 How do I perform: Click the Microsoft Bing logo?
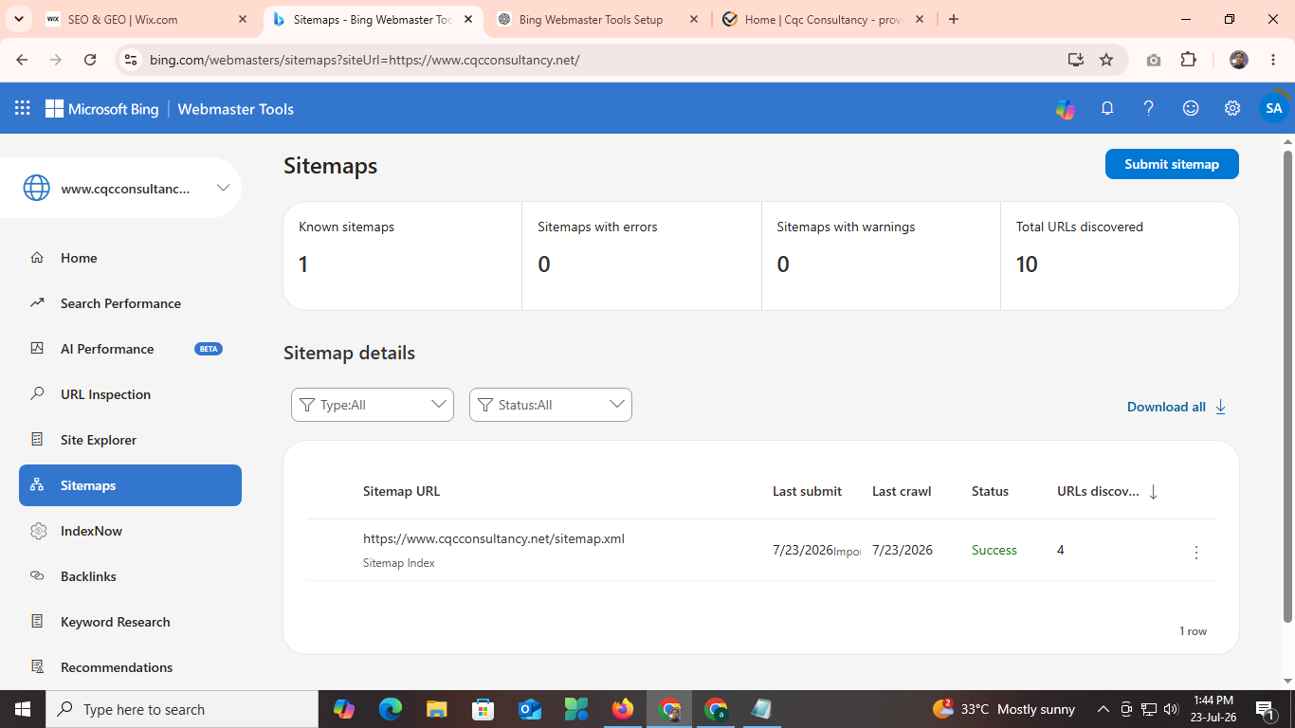pyautogui.click(x=102, y=109)
